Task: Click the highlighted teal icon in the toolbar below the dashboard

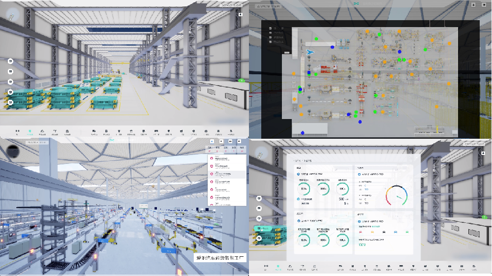Action: point(278,268)
